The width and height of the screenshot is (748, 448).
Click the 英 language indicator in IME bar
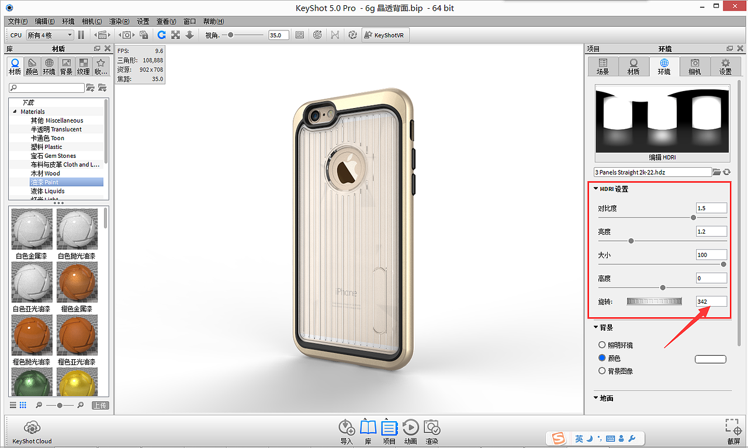click(x=579, y=438)
